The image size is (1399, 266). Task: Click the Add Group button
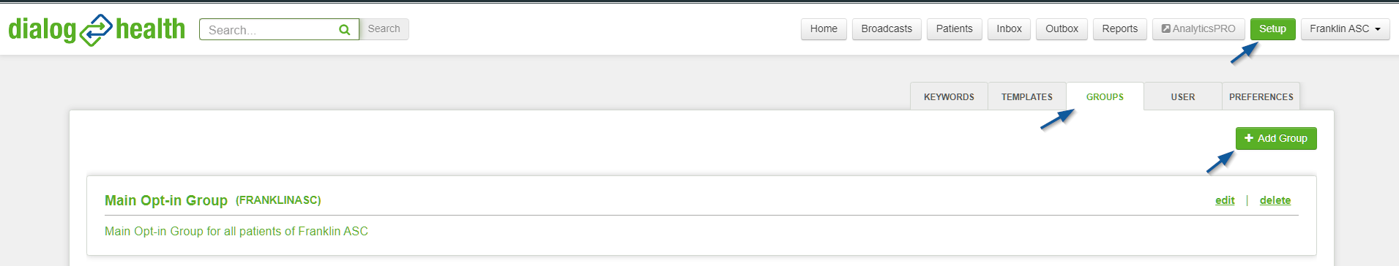click(1276, 138)
